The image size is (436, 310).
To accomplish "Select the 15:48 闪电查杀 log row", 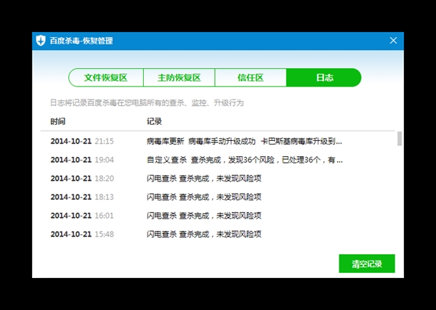I will tap(218, 234).
